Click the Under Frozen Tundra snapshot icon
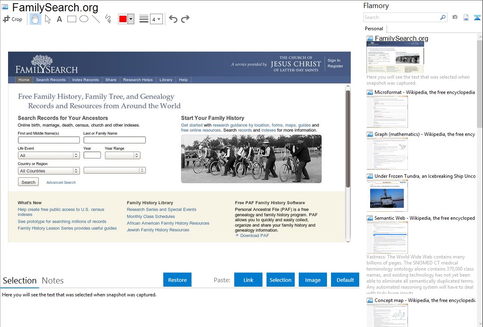 tap(370, 176)
